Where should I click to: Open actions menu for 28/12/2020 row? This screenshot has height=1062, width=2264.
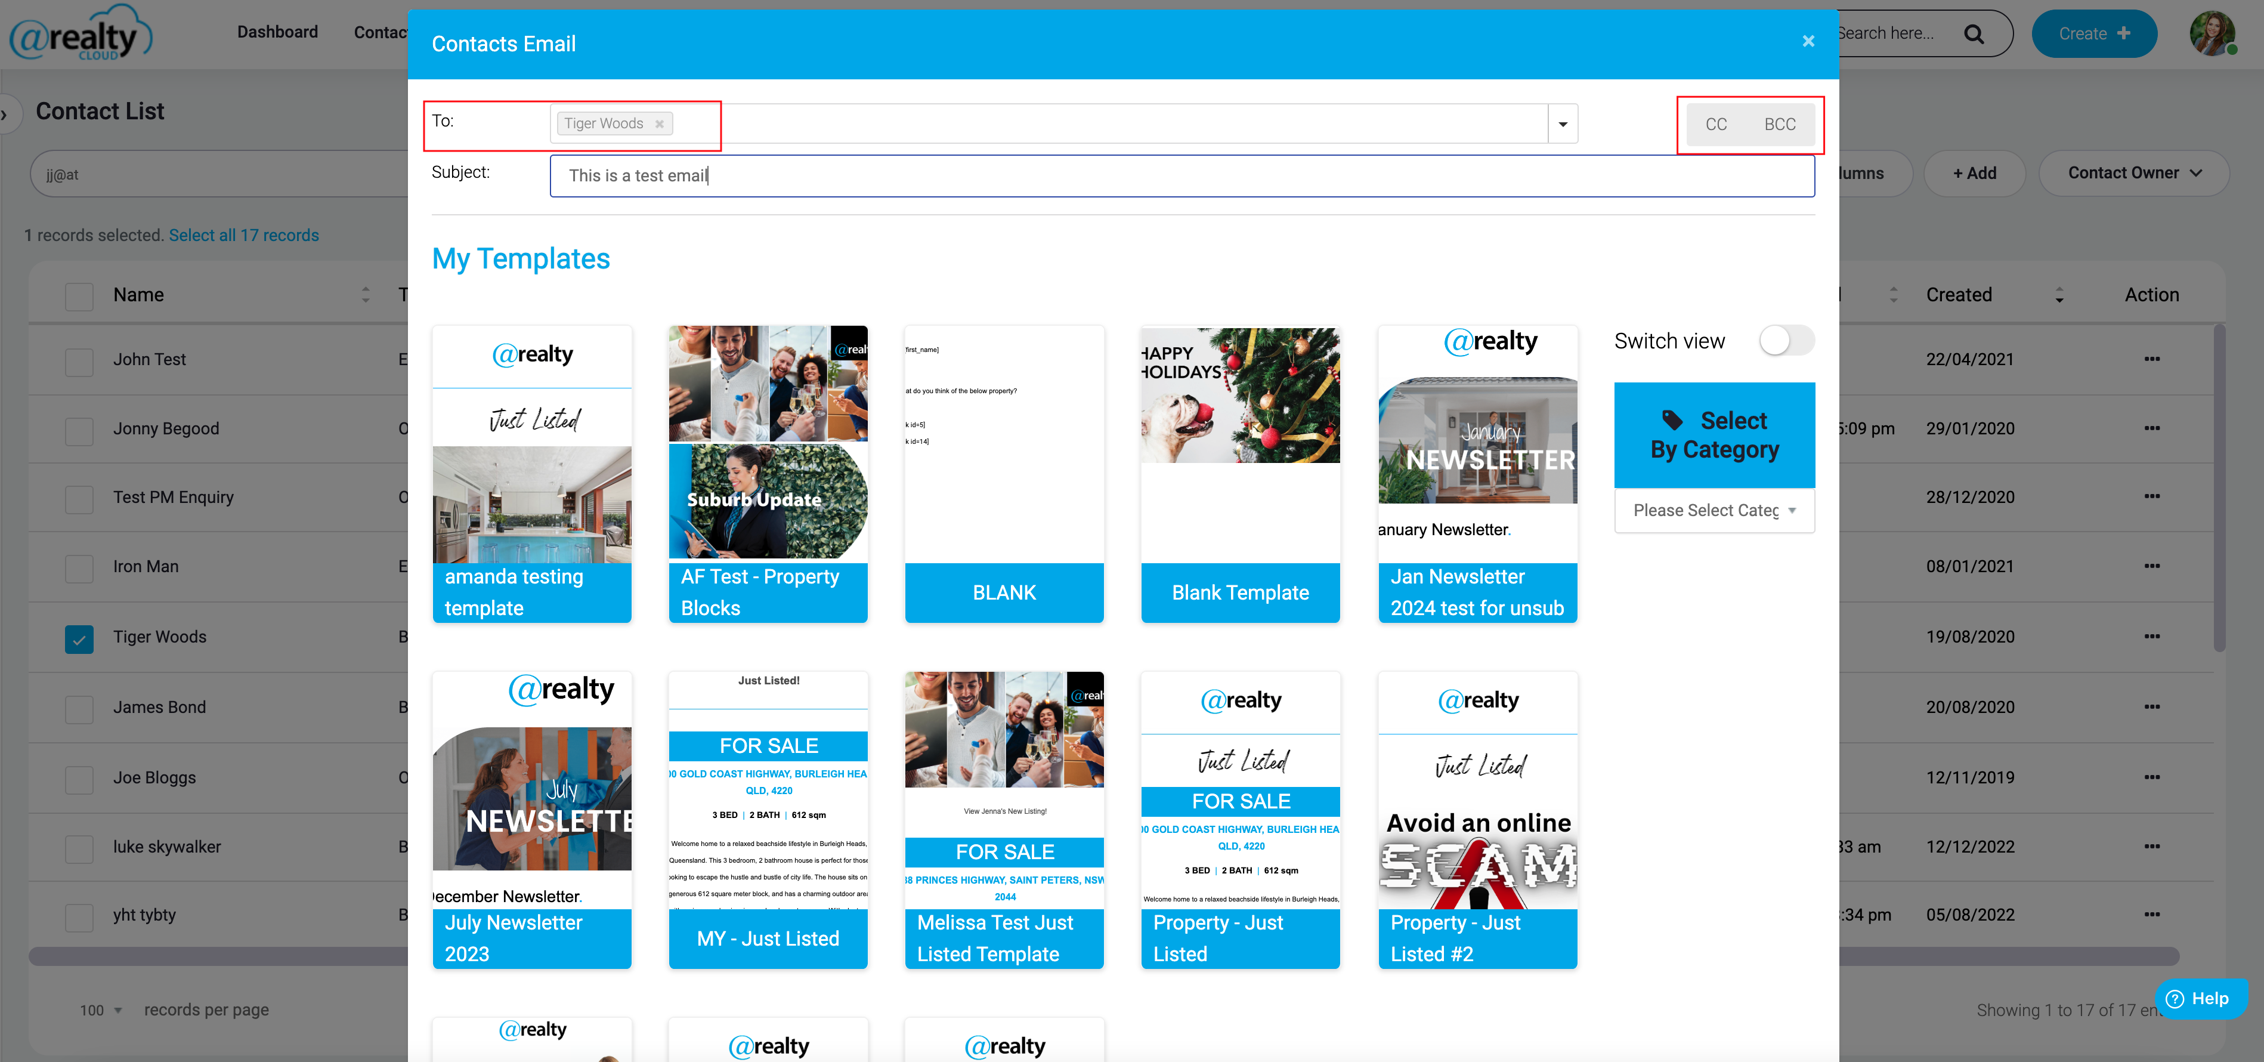pyautogui.click(x=2151, y=497)
